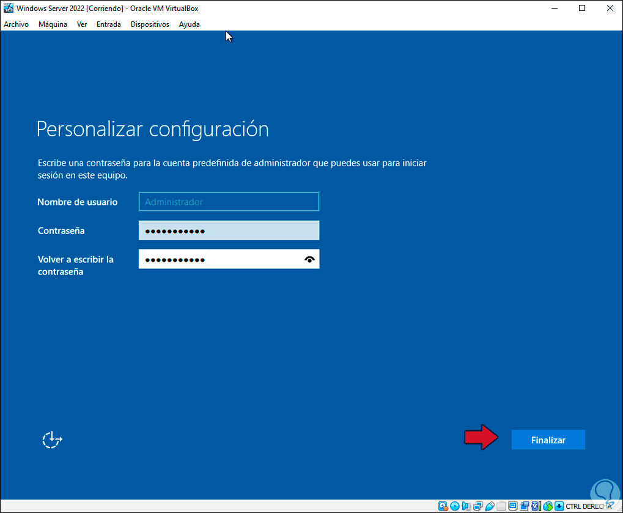Click the hard disk activity status icon
Image resolution: width=623 pixels, height=513 pixels.
(x=443, y=506)
